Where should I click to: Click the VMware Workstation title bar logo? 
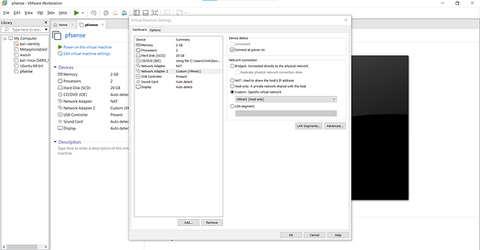point(5,3)
